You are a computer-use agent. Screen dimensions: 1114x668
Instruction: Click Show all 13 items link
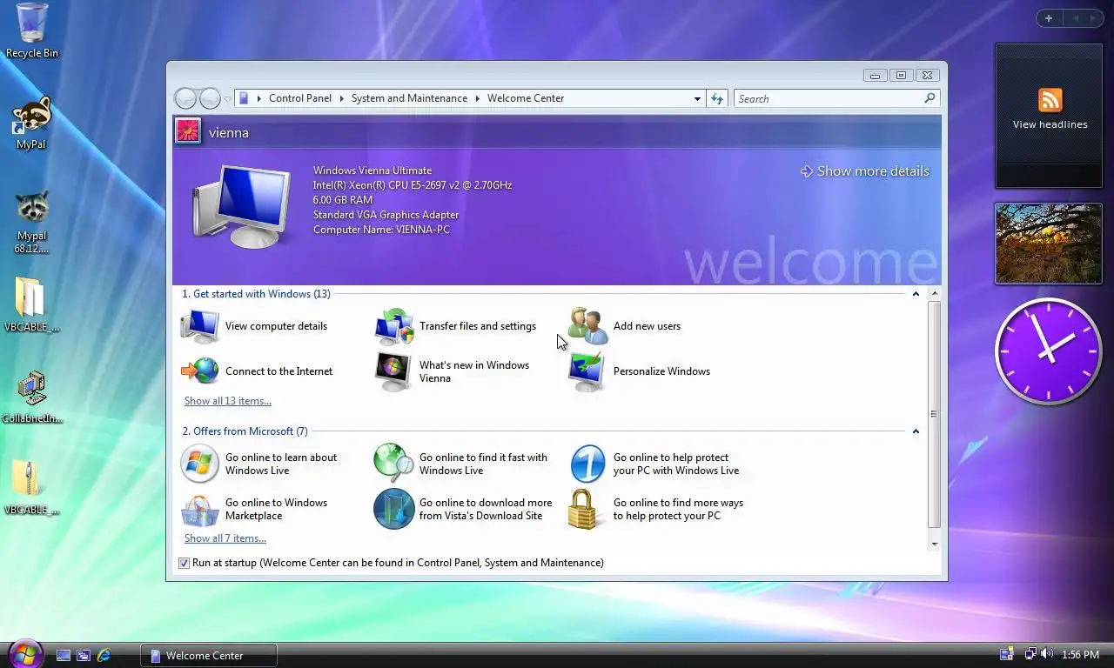(228, 401)
